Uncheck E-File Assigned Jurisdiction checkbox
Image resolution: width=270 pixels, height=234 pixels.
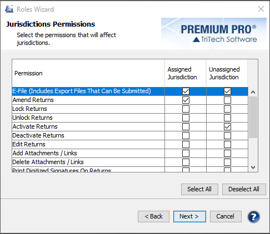186,91
